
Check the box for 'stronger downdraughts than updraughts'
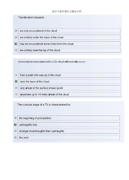(15, 131)
